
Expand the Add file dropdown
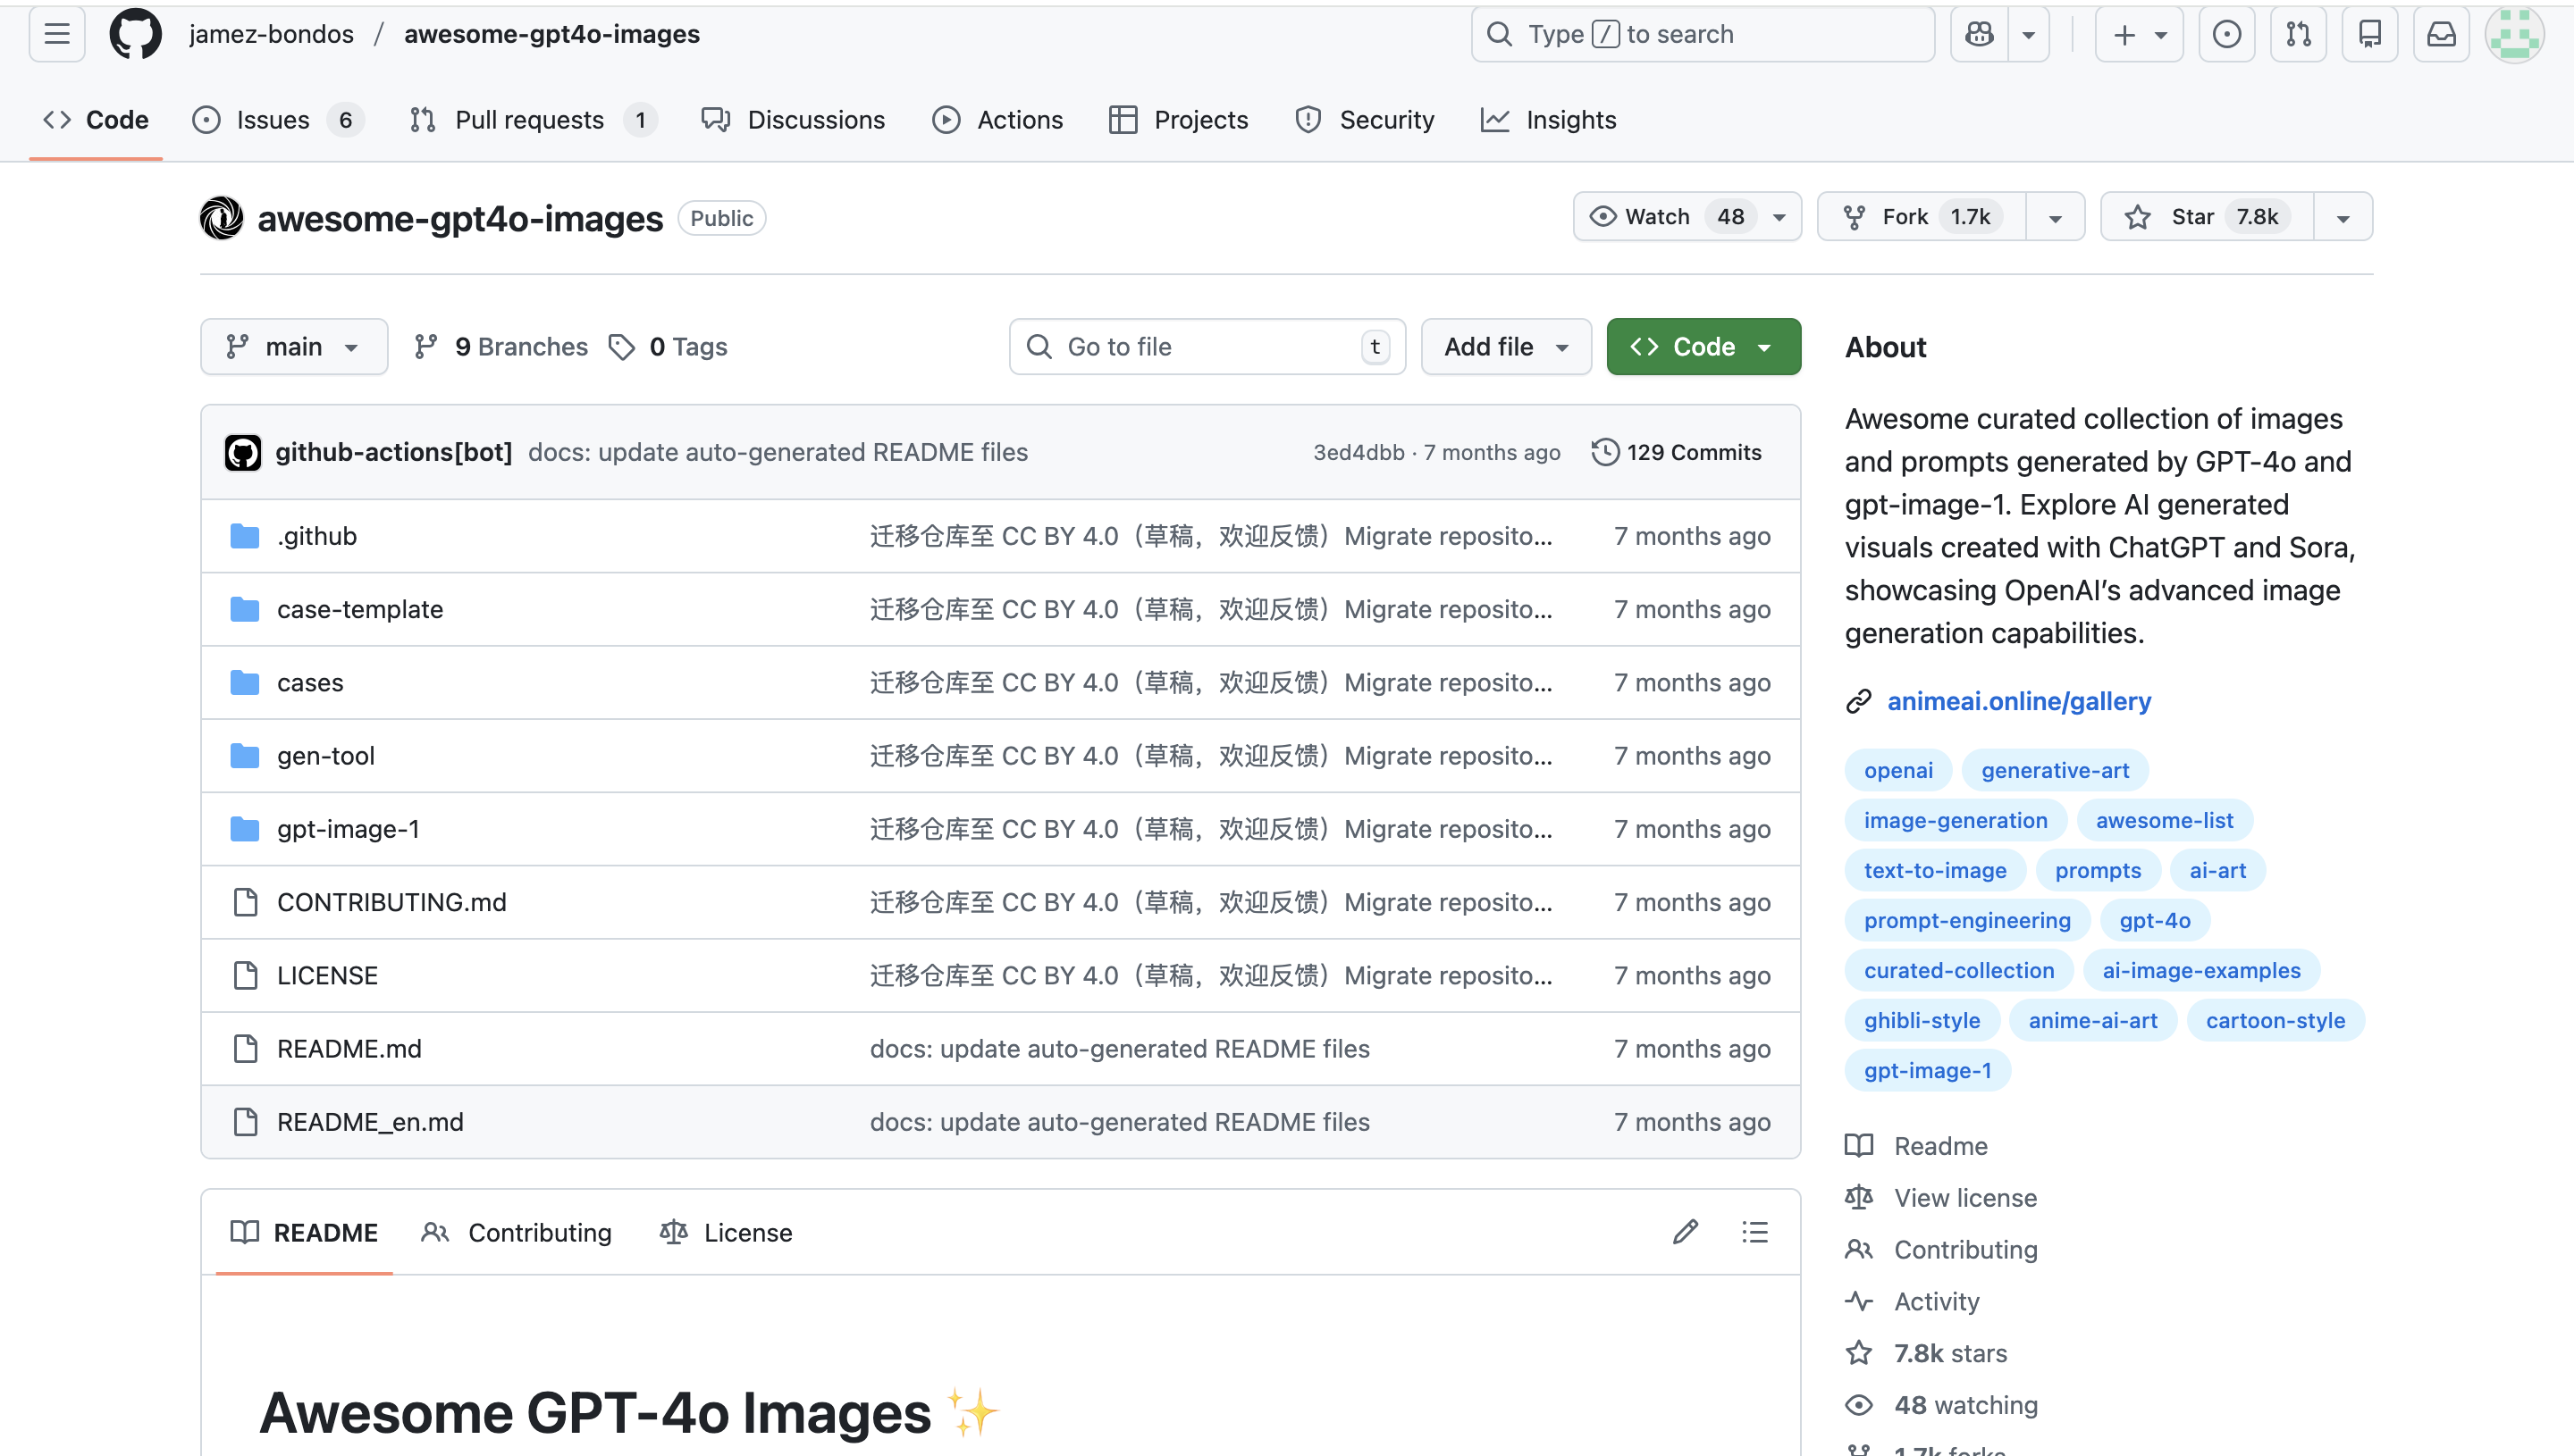click(1504, 347)
